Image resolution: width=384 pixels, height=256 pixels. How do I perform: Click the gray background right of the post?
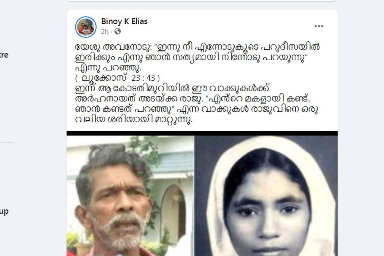[361, 128]
